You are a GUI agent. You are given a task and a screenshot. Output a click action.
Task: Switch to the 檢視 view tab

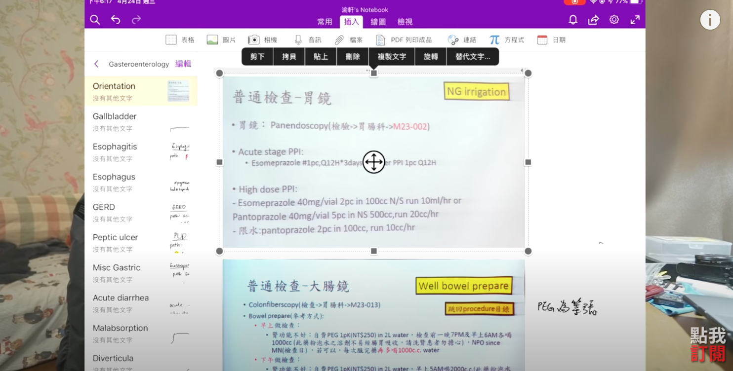point(405,22)
